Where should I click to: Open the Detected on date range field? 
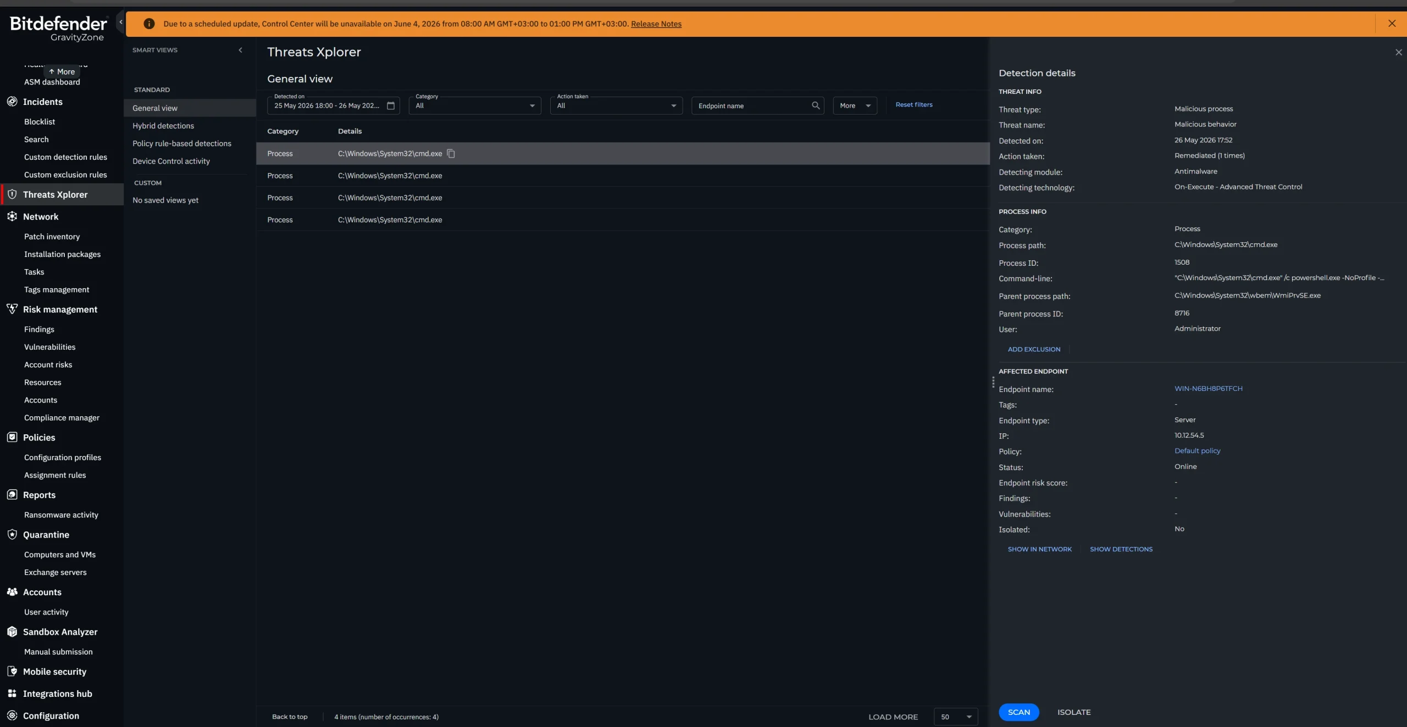click(x=333, y=105)
